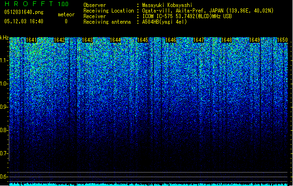Click the 0.6 frequency axis label
Screen dimensions: 293x186
click(x=4, y=177)
